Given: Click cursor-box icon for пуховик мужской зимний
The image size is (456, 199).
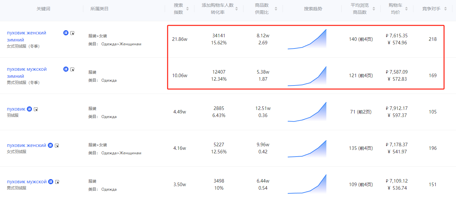Looking at the screenshot, I should point(72,69).
